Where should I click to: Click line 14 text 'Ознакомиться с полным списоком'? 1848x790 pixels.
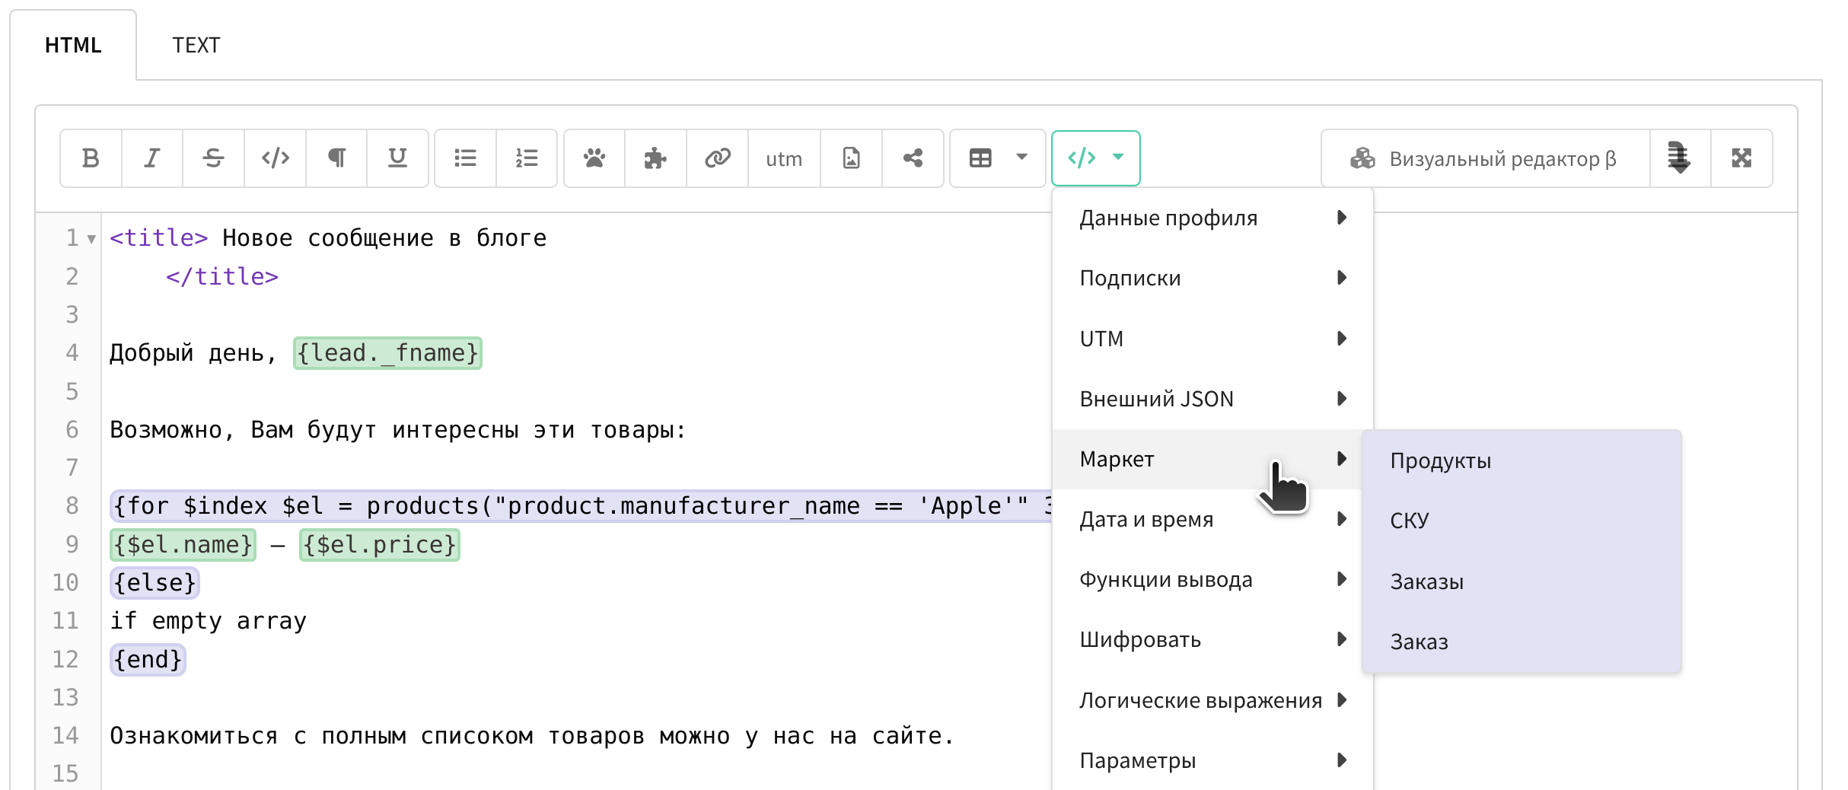pyautogui.click(x=322, y=736)
